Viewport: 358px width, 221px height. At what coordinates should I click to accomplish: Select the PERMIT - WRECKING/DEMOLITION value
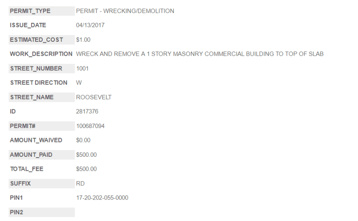point(125,11)
